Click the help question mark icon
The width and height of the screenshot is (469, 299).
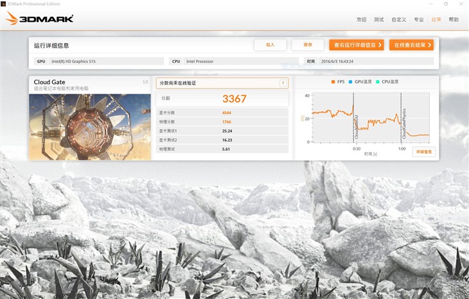click(283, 83)
